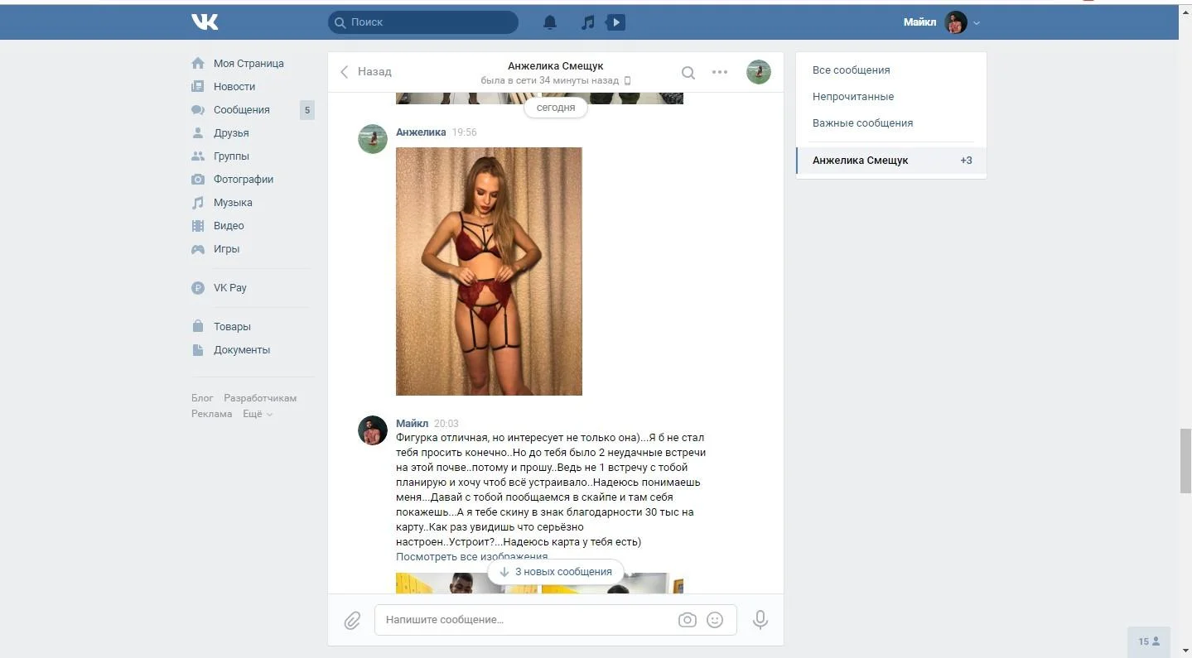The image size is (1192, 658).
Task: Click the VK logo icon
Action: [205, 22]
